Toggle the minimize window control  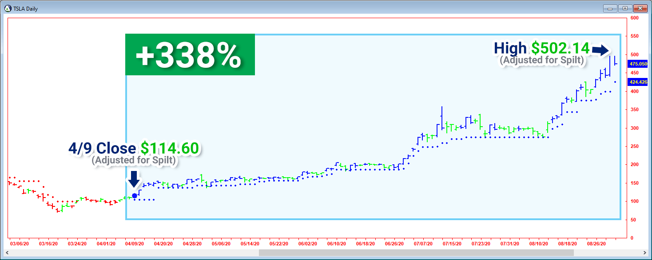click(x=610, y=8)
